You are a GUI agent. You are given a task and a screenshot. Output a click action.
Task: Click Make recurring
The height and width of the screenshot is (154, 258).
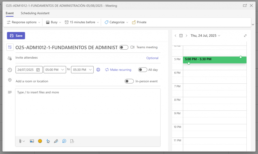tap(118, 70)
